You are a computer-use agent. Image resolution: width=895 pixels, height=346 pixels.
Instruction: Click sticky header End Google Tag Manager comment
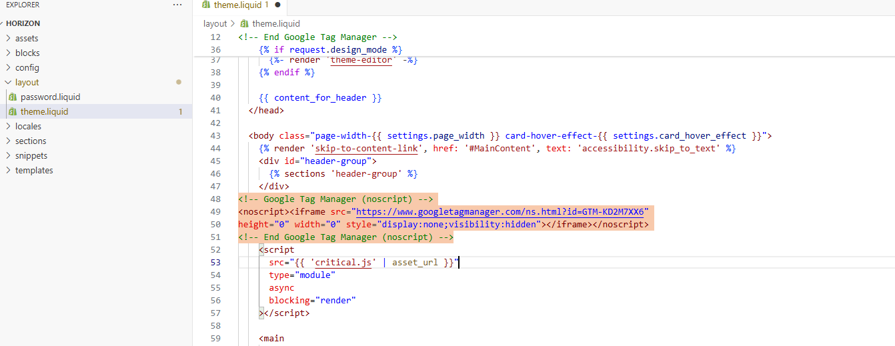[x=317, y=37]
